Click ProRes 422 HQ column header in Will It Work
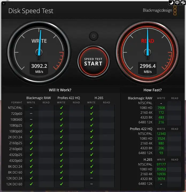Viewport: 186px width, 192px height. [69, 98]
